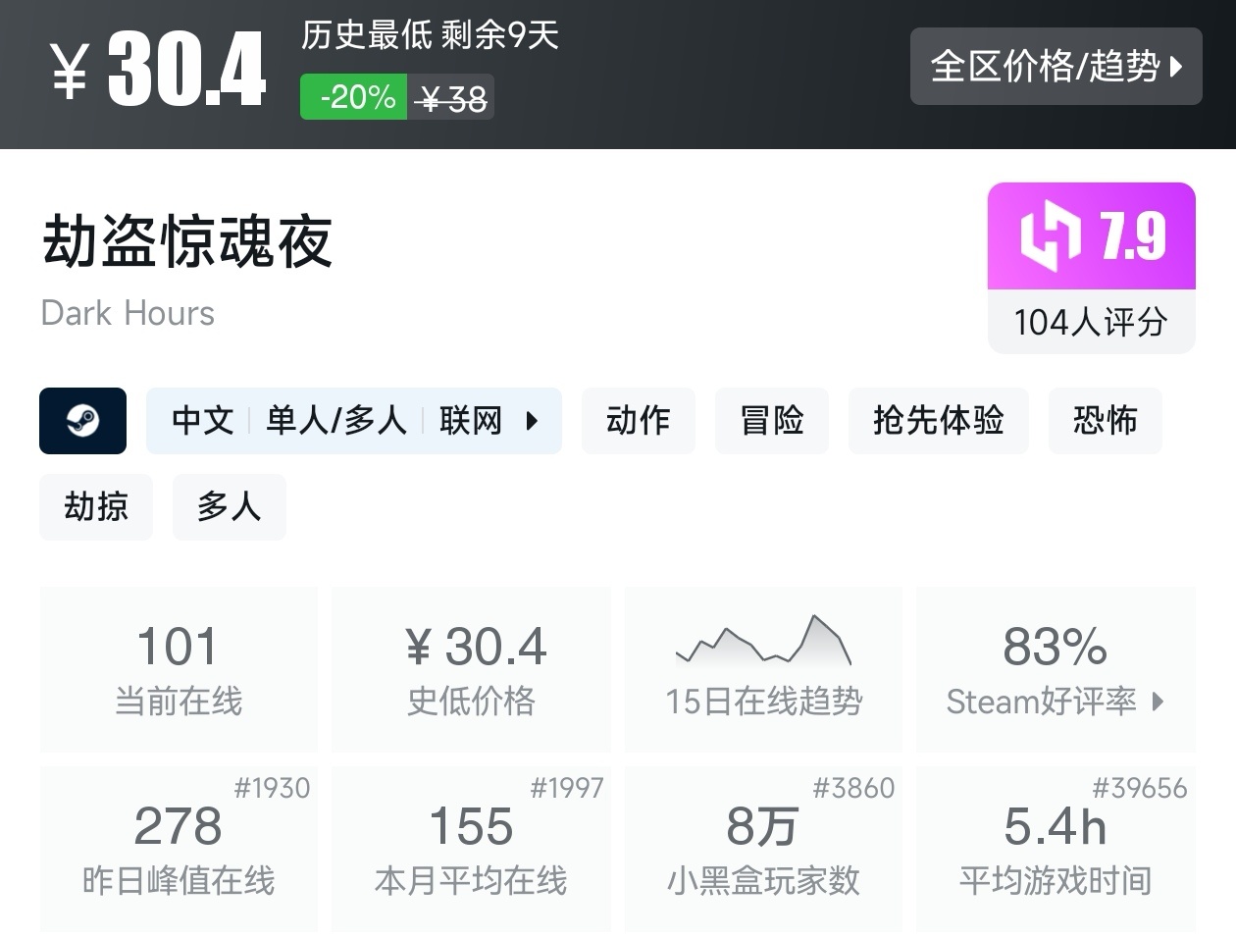Click the green -20% discount badge
This screenshot has width=1236, height=938.
point(353,97)
